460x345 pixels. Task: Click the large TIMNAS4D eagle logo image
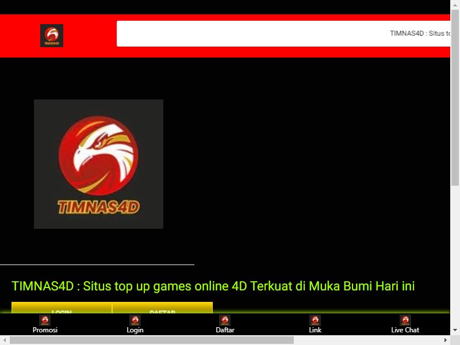(98, 164)
